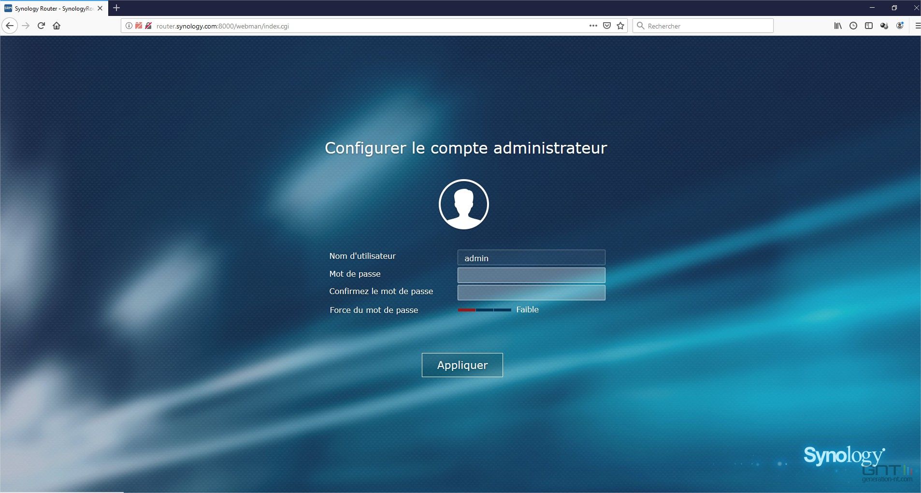
Task: Click the Appliquer button
Action: coord(462,365)
